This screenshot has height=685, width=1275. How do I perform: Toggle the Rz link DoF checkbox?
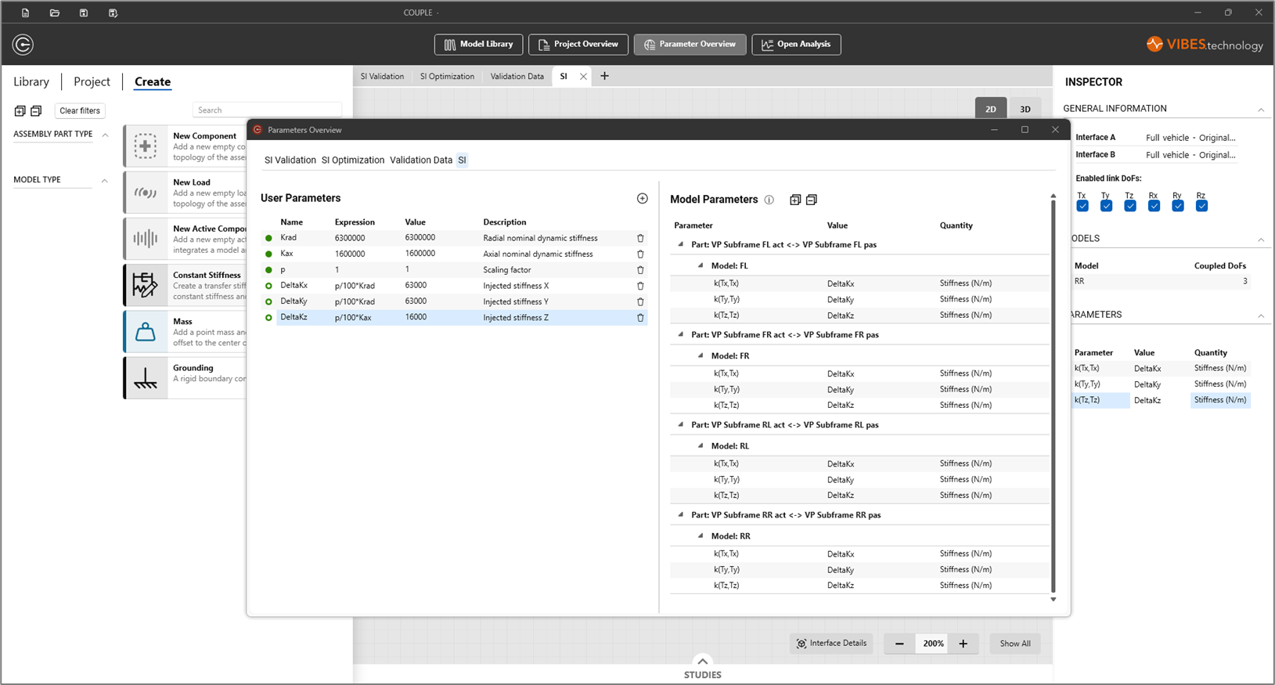pyautogui.click(x=1201, y=206)
